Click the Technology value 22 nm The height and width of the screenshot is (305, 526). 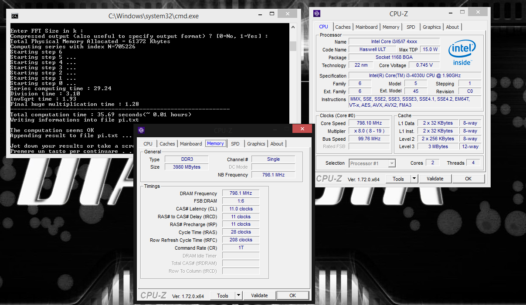tap(361, 65)
